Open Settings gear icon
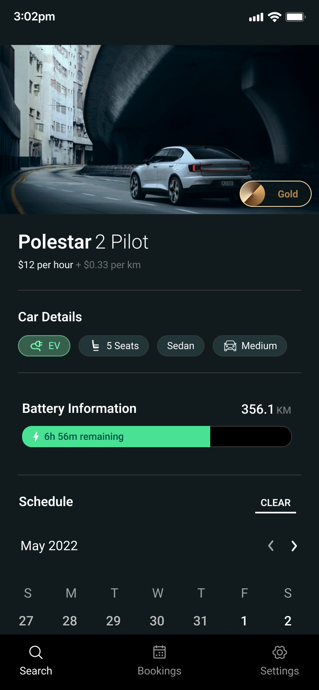Viewport: 319px width, 690px height. point(280,652)
